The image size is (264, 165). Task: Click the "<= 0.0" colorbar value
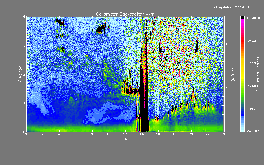coord(253,131)
